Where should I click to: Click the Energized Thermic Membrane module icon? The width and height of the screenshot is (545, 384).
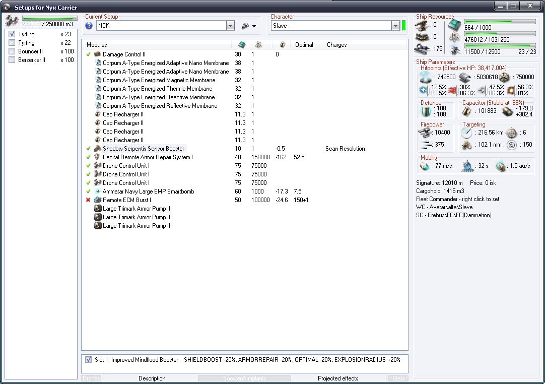point(98,88)
